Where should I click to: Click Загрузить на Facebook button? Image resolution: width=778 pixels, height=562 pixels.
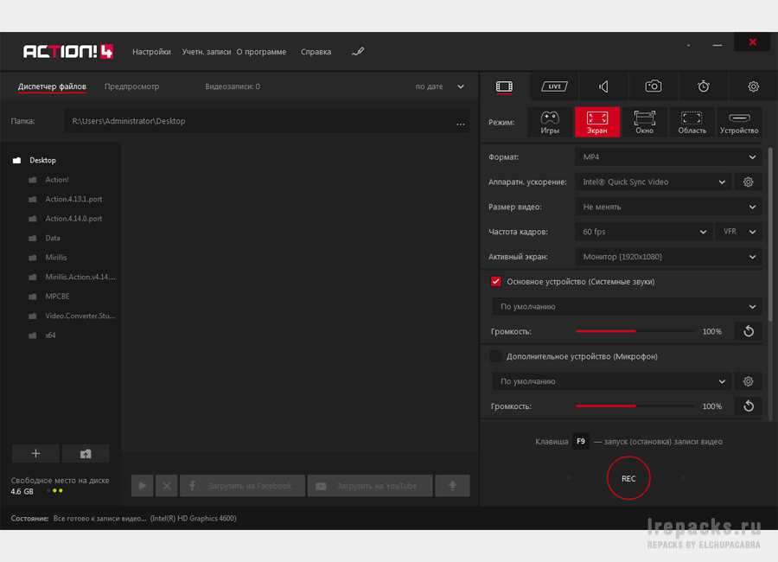[x=243, y=486]
